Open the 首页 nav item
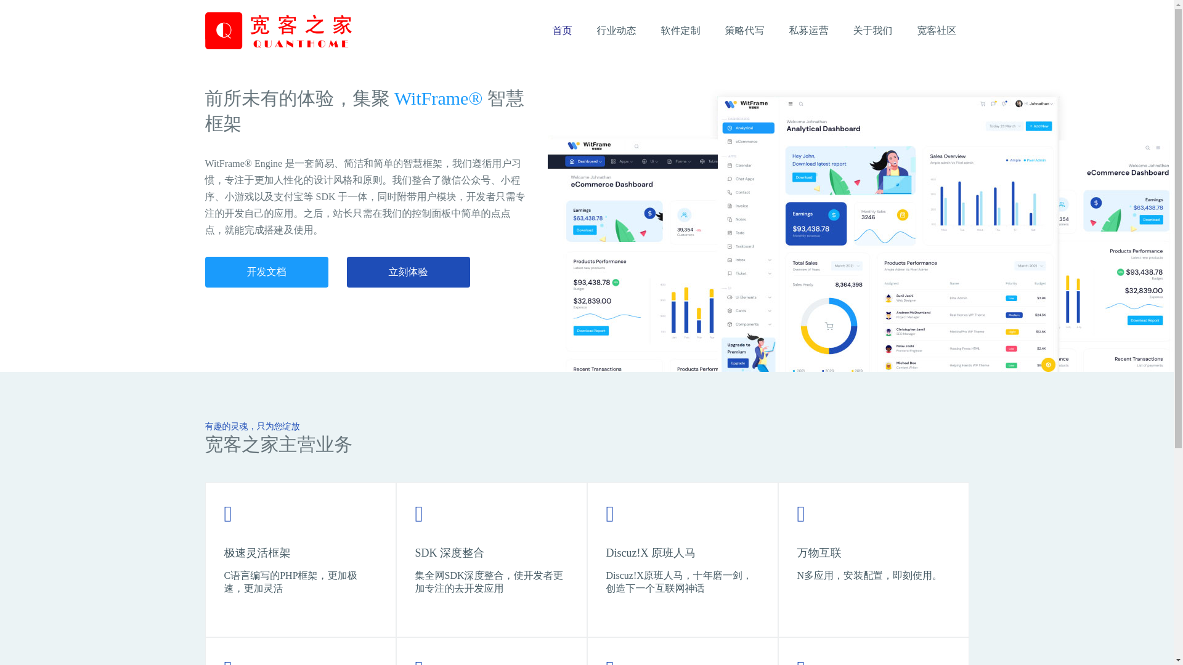1183x665 pixels. click(x=562, y=31)
